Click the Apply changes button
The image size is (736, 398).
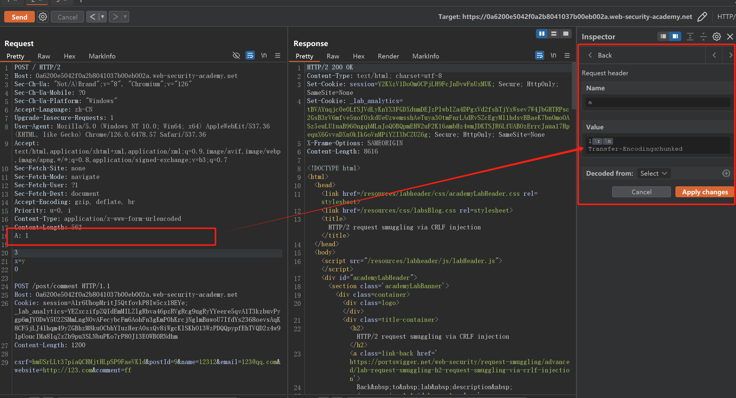[705, 192]
